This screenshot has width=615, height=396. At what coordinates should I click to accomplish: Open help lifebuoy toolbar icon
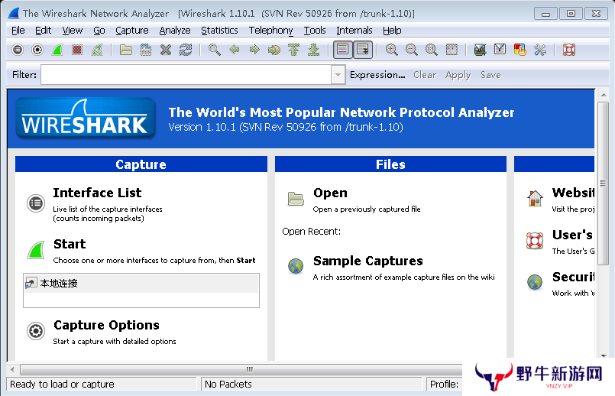coord(569,50)
